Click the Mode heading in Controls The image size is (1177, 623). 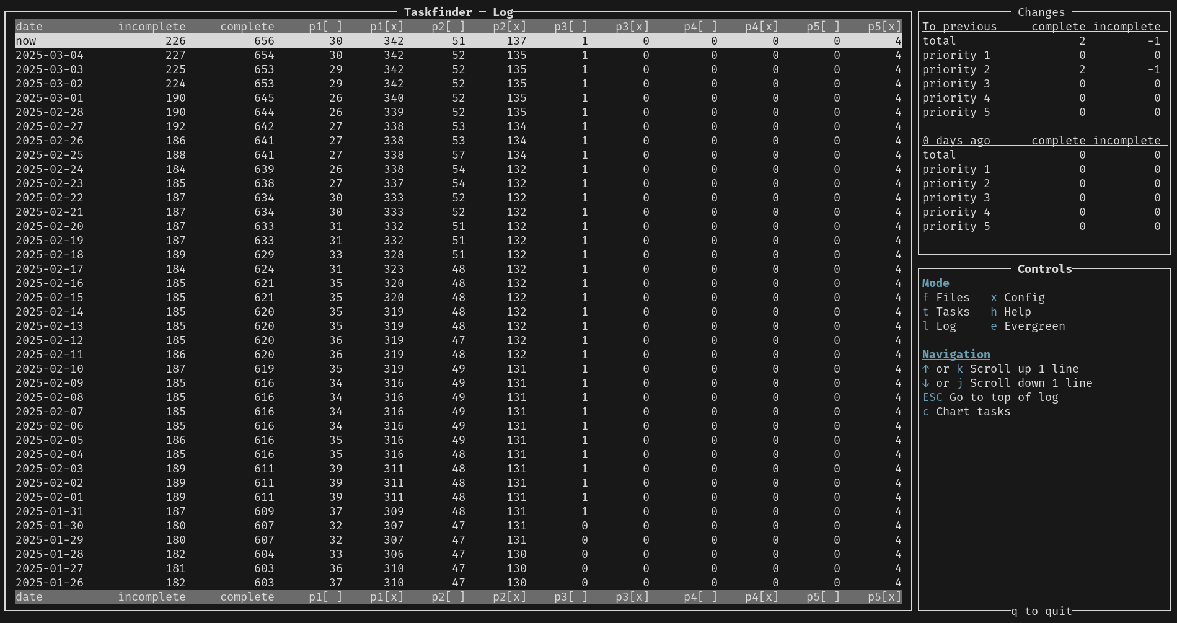935,283
